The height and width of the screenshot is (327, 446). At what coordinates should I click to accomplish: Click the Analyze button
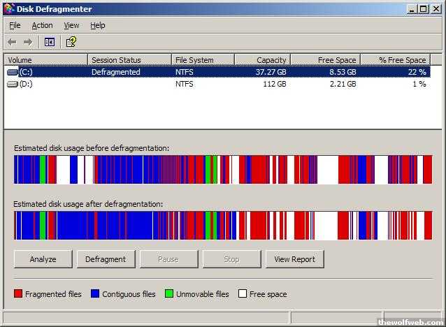click(x=43, y=259)
